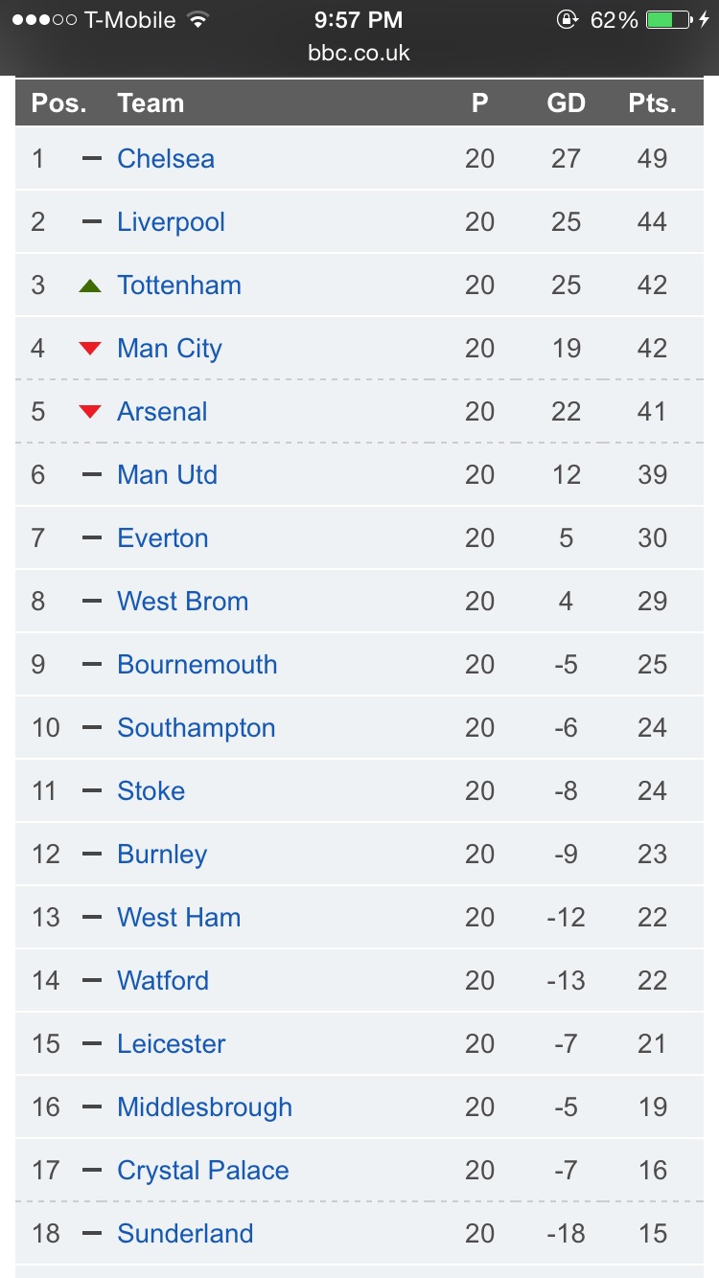
Task: Open the Middlesbrough team link
Action: click(204, 1107)
